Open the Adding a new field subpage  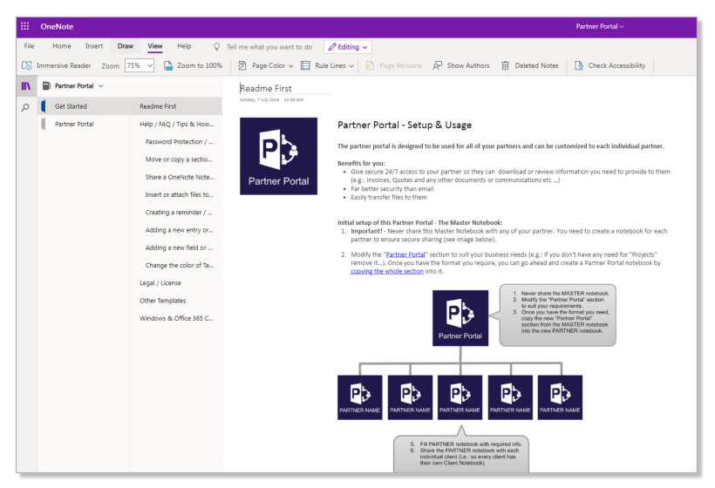coord(176,247)
